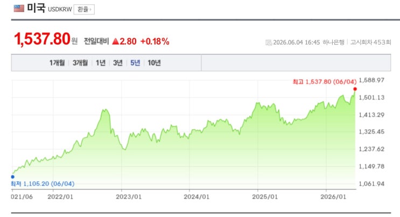
Task: Click the US flag icon
Action: pos(19,9)
